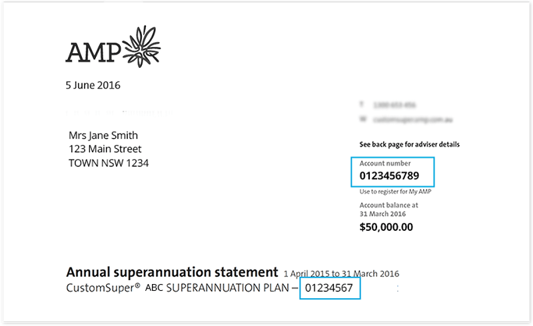The image size is (533, 326).
Task: Click Use to register for My AMP
Action: [395, 192]
